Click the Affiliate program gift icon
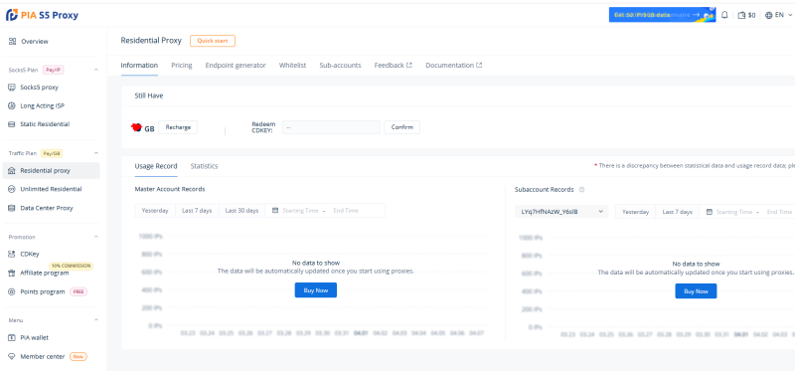Screen dimensions: 795x371 coord(12,274)
